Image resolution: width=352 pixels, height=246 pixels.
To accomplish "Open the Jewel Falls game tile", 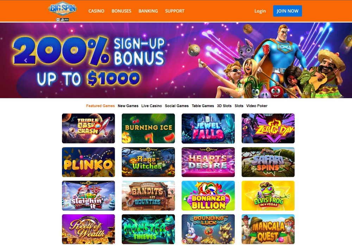I will click(208, 128).
